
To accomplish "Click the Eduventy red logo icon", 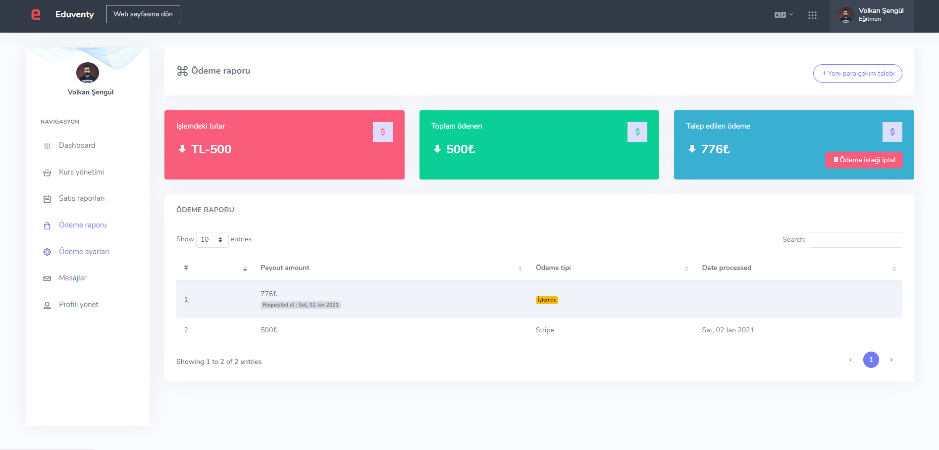I will 36,15.
